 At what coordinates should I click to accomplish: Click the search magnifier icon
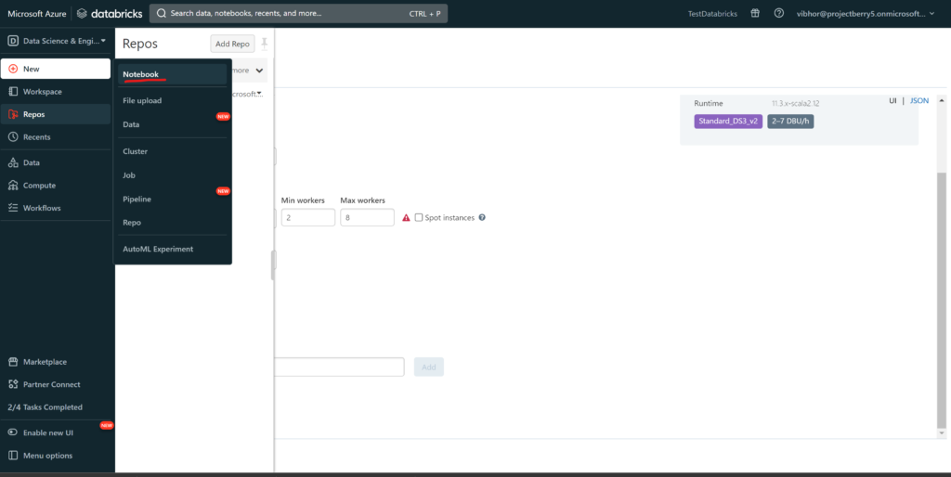click(162, 13)
